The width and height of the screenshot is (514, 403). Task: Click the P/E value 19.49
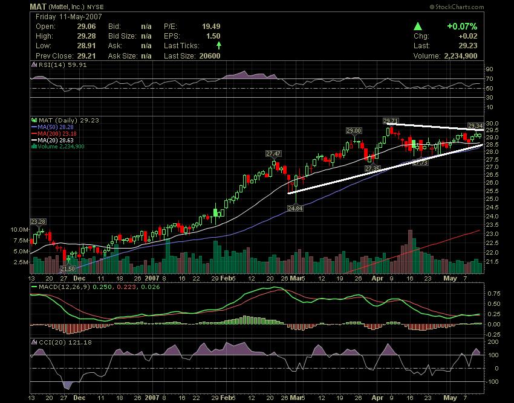pos(211,26)
